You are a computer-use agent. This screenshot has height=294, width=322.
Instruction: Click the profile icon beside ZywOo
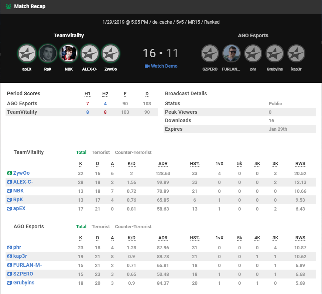click(10, 173)
